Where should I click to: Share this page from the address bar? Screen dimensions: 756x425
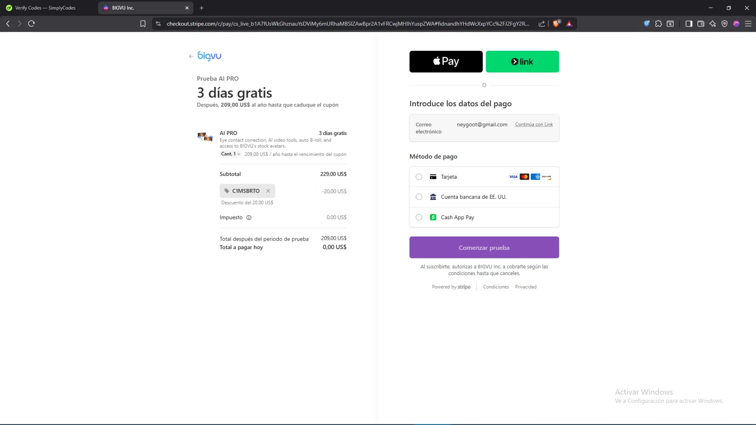[x=542, y=24]
